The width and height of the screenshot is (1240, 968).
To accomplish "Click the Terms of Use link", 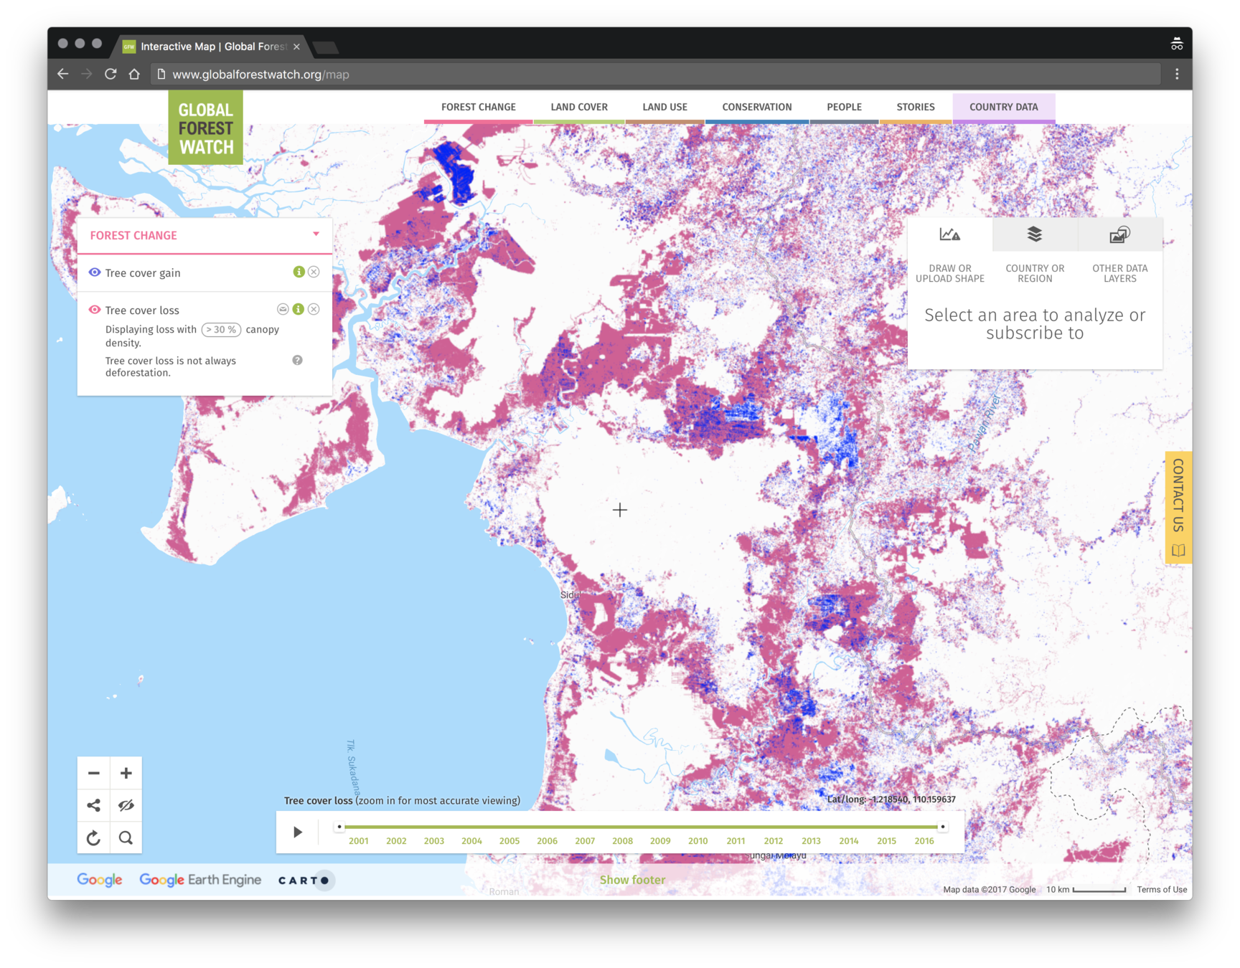I will [1162, 890].
